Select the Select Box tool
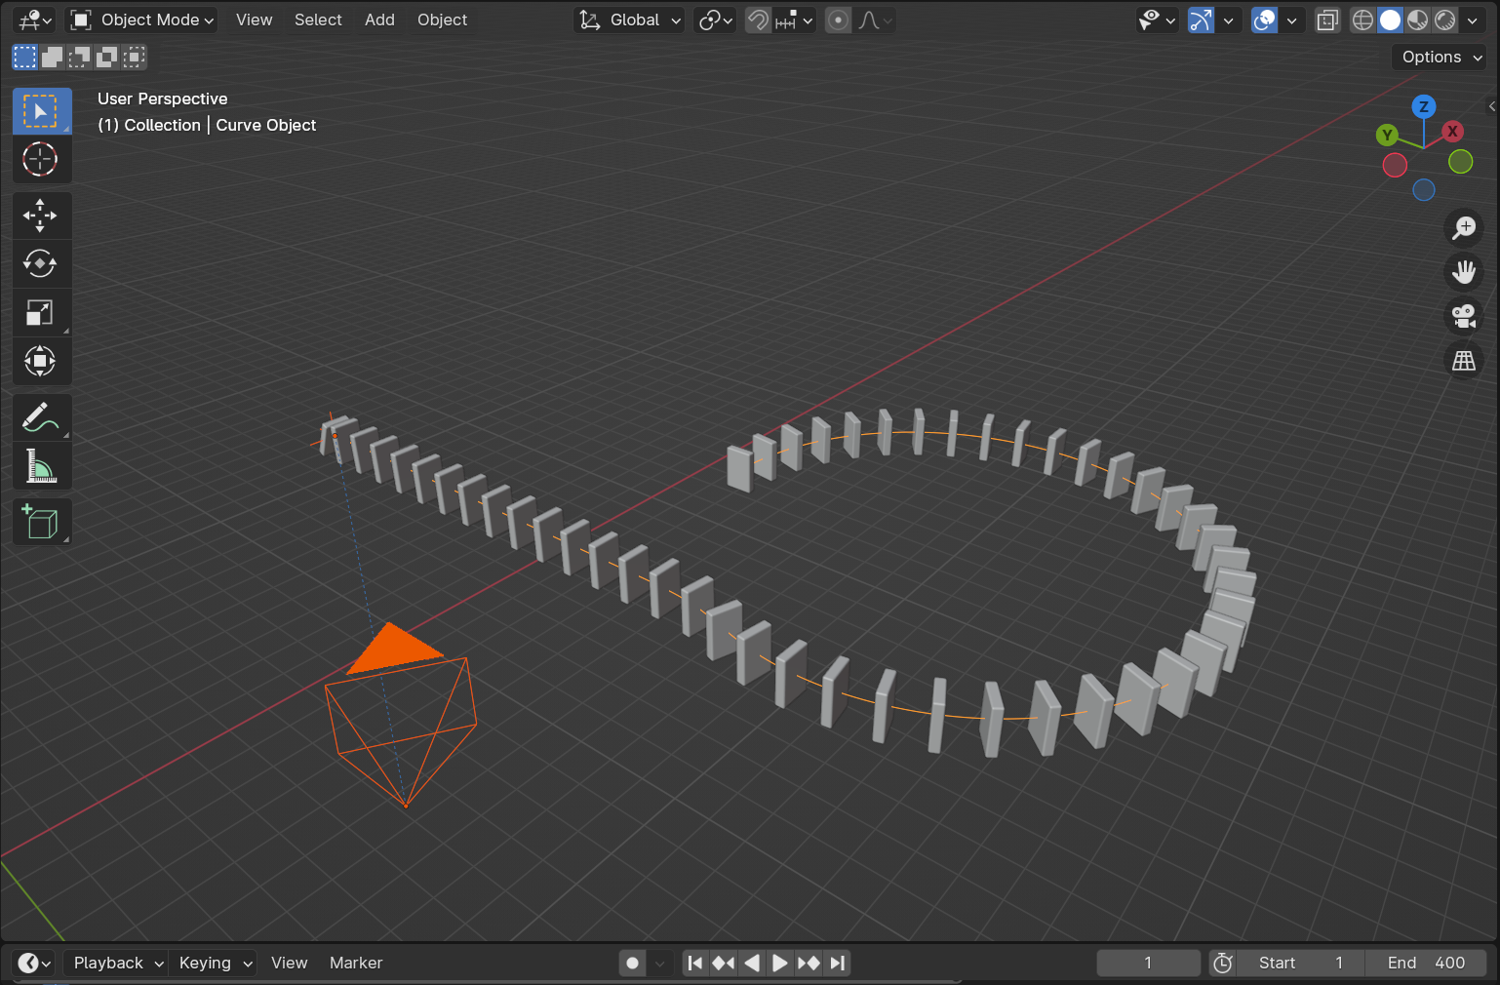The width and height of the screenshot is (1500, 985). click(x=41, y=111)
